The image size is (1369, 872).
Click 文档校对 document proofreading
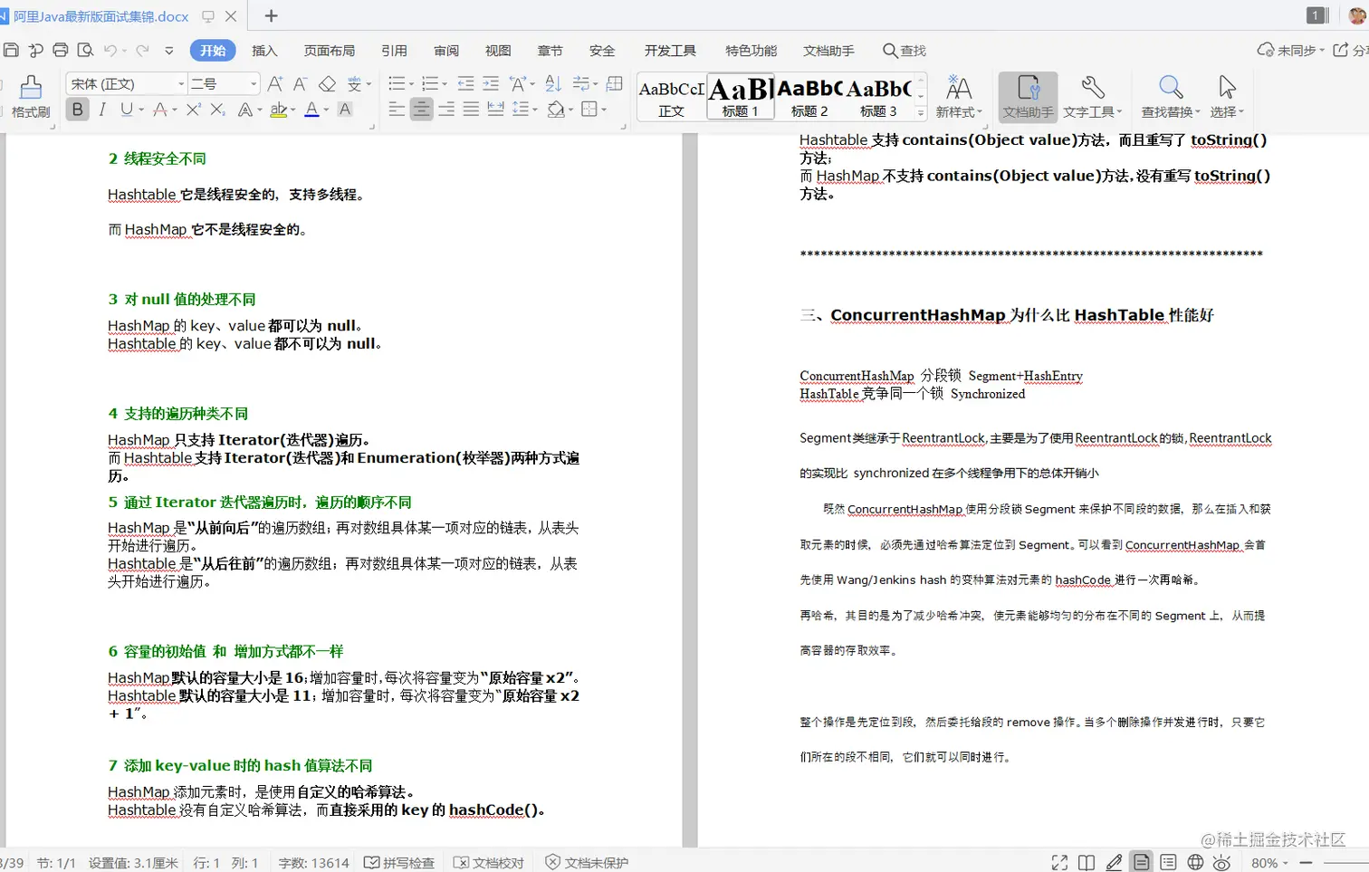click(488, 862)
